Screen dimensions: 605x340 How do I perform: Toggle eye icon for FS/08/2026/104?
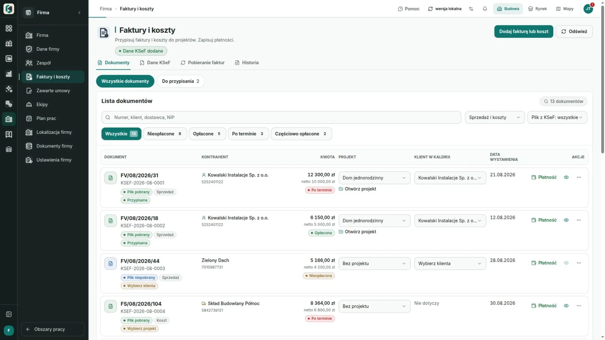pyautogui.click(x=566, y=306)
